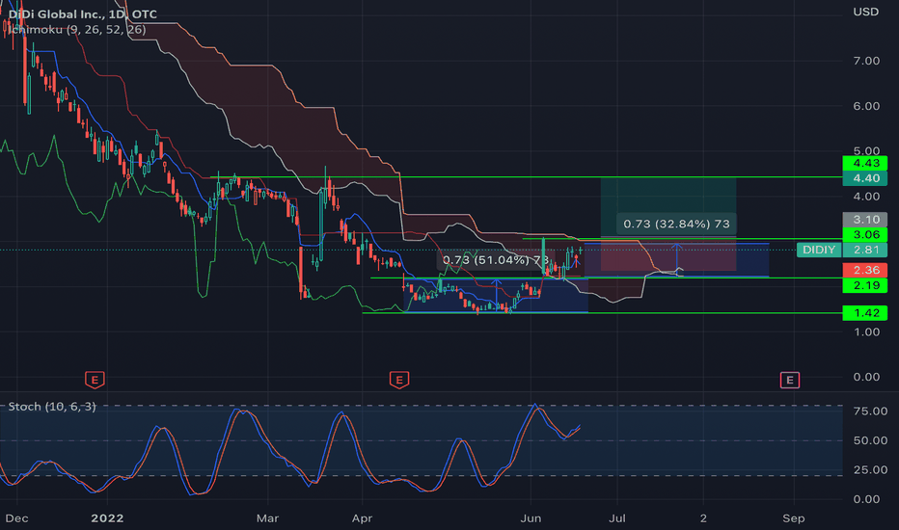Select the 2.19 green price label
This screenshot has width=899, height=530.
coord(864,285)
